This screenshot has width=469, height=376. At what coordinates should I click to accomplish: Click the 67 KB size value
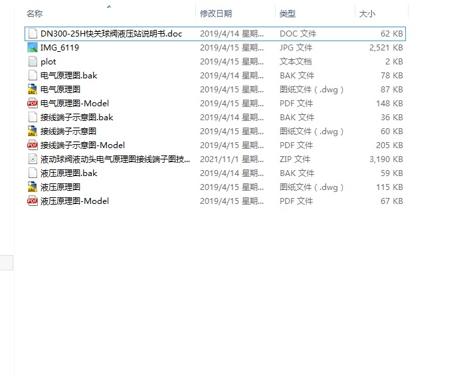(x=392, y=201)
